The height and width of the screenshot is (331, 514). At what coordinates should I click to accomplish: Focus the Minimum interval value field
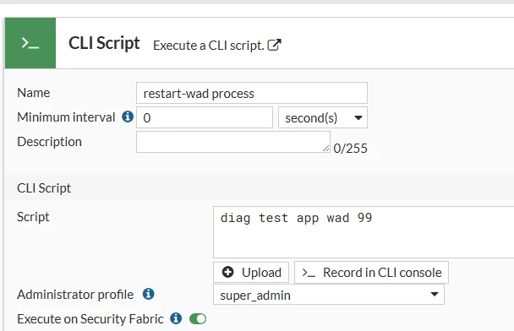[205, 117]
